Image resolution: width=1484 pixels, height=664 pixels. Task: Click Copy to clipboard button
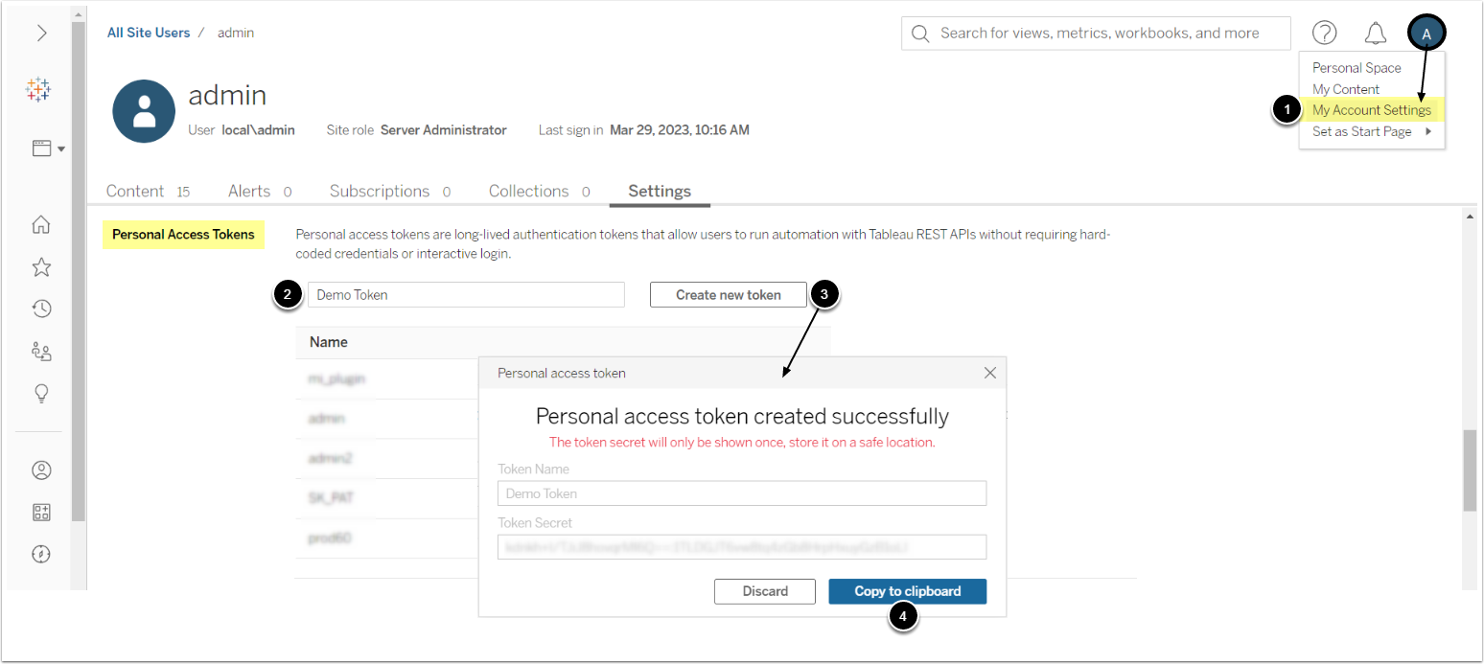click(907, 591)
